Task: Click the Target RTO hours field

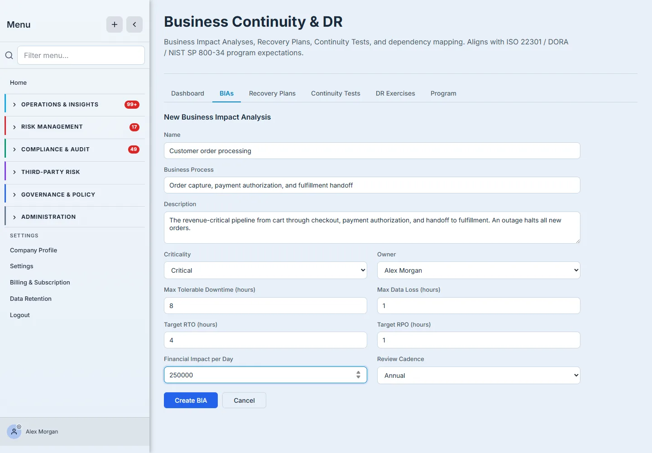Action: [x=265, y=340]
